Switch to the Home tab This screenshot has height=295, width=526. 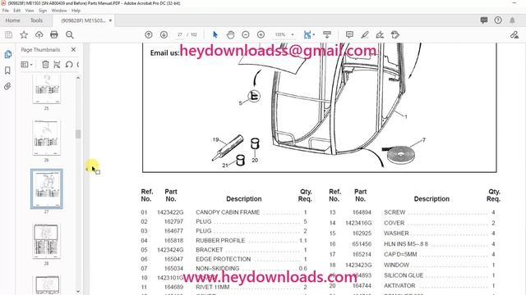coord(13,20)
